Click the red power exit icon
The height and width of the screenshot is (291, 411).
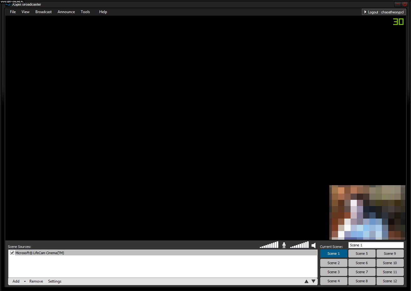click(405, 4)
